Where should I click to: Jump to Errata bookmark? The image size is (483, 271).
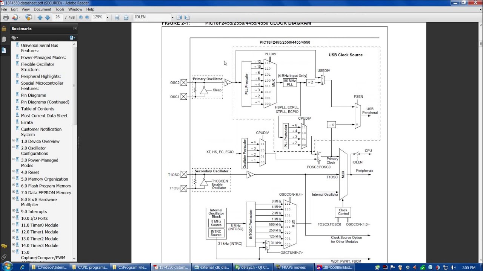27,122
